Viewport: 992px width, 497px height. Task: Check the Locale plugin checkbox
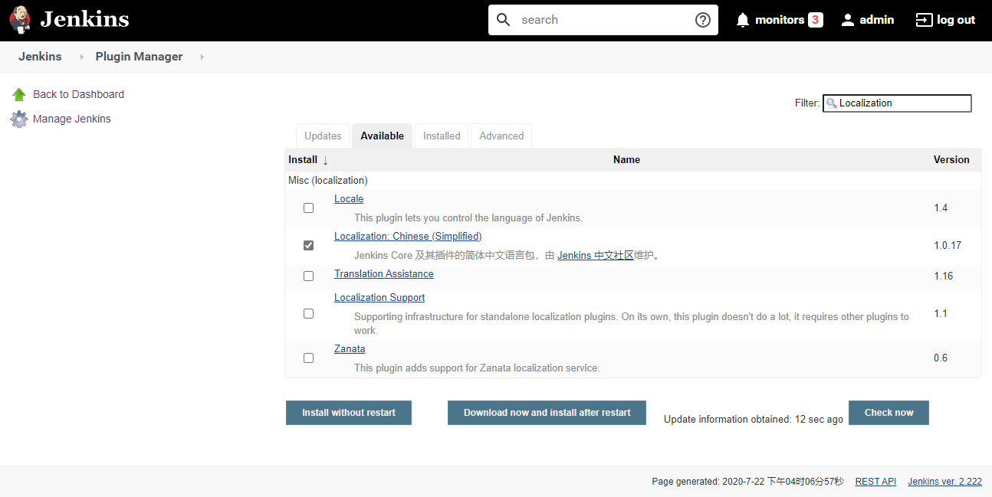point(308,208)
